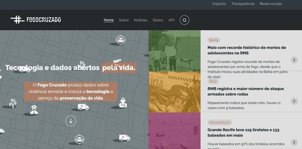Click the armored van icon at bottom right of map

click(124, 138)
